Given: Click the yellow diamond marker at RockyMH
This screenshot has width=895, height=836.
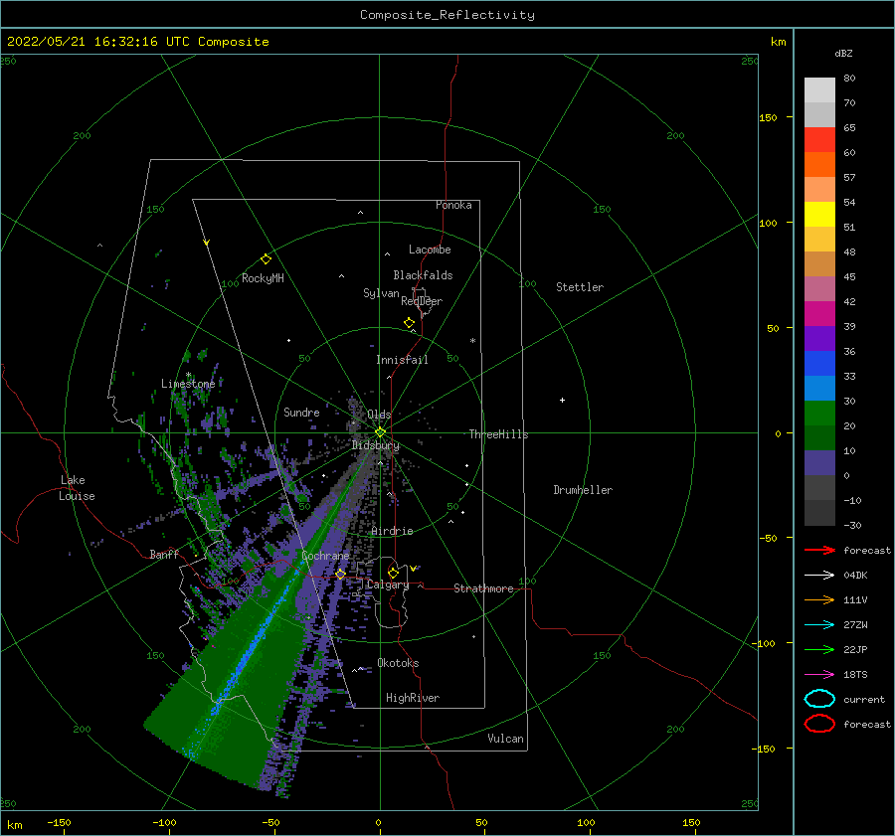Looking at the screenshot, I should tap(266, 259).
